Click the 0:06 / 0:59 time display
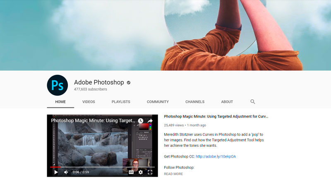 pyautogui.click(x=81, y=172)
